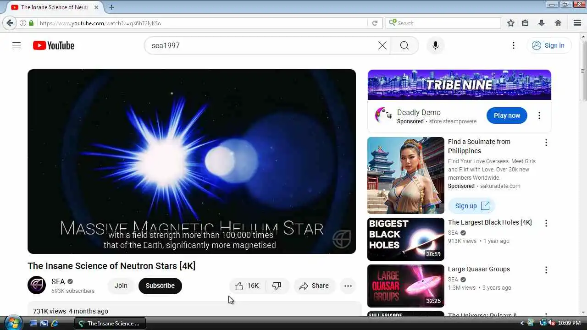
Task: Open the SEA channel name link
Action: [58, 281]
